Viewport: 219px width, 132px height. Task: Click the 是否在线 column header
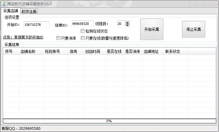(114, 51)
